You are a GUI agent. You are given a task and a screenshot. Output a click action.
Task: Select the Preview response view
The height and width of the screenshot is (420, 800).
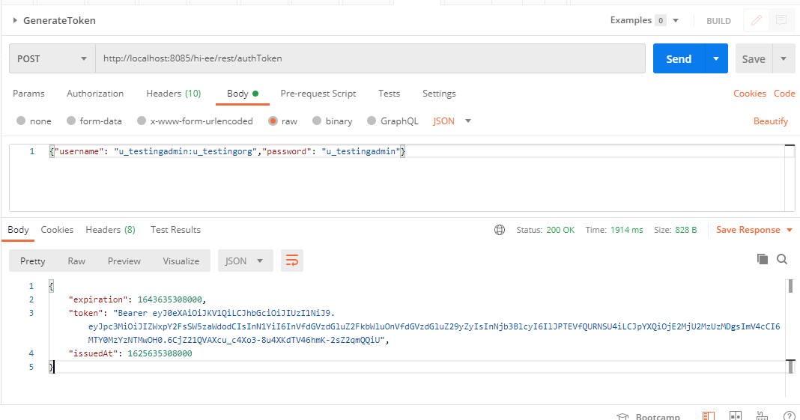[x=124, y=261]
